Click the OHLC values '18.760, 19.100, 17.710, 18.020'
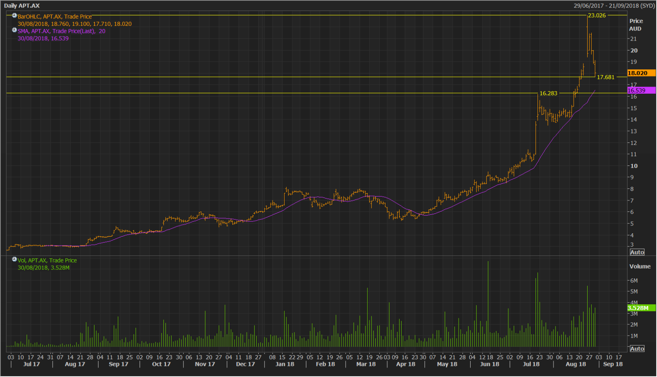Image resolution: width=657 pixels, height=377 pixels. [x=91, y=24]
